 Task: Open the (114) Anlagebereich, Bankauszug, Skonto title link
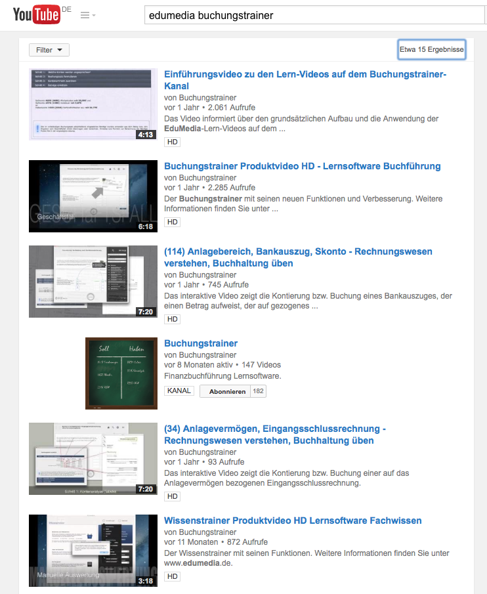pos(298,257)
